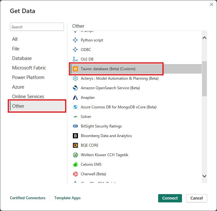Image resolution: width=217 pixels, height=211 pixels.
Task: Click the Amazon OpenSearch Service icon
Action: click(75, 88)
